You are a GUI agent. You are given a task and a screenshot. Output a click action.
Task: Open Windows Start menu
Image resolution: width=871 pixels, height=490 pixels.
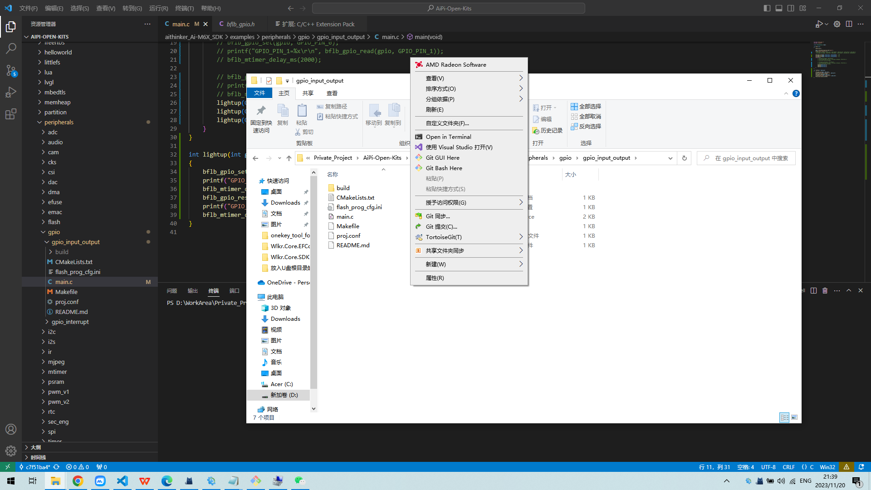click(x=11, y=481)
